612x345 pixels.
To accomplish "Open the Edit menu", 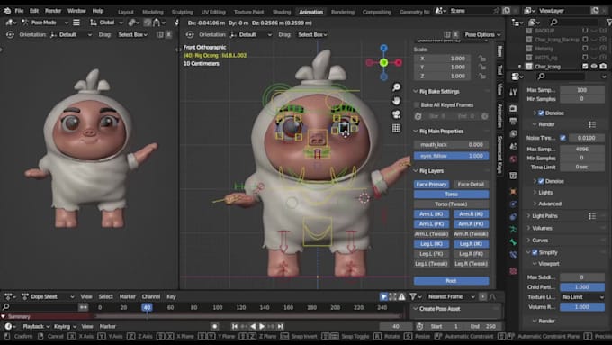I will pyautogui.click(x=34, y=11).
